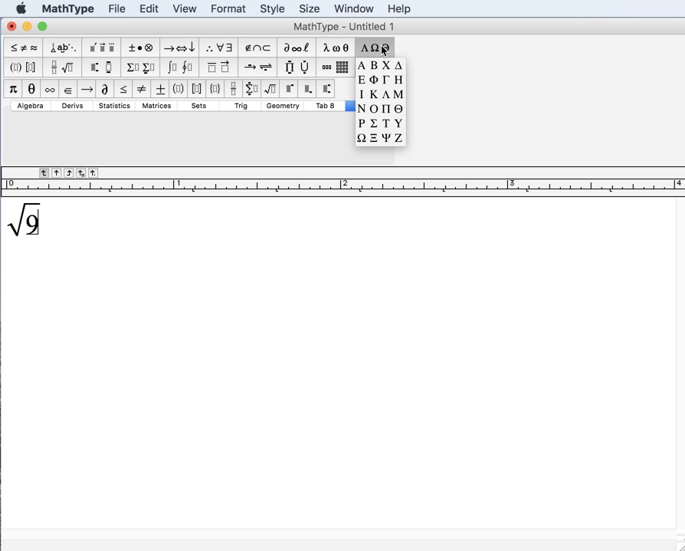Open the summation templates palette
This screenshot has width=685, height=551.
click(140, 67)
